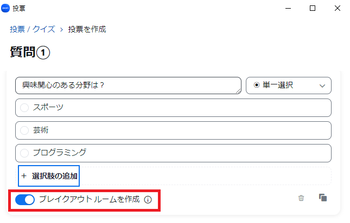Click the プログラミング option text field
Viewport: 350px width, 223px height.
coord(173,153)
